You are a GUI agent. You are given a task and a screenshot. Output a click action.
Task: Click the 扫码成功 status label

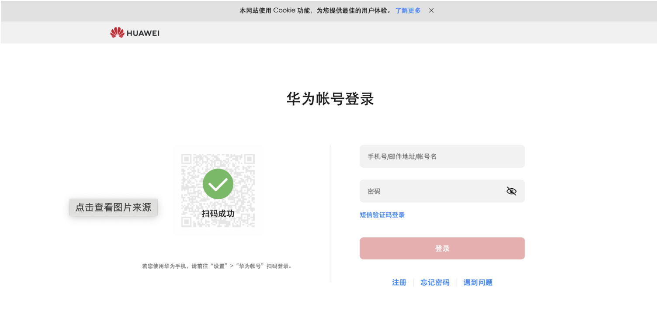[x=218, y=214]
